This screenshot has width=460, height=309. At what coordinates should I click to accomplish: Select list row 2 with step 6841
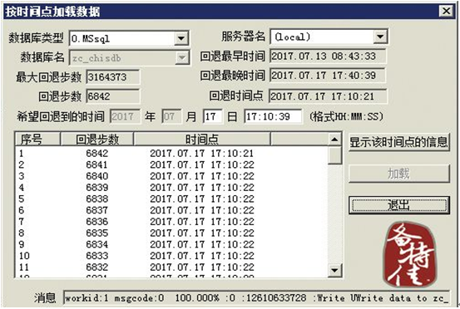(171, 164)
